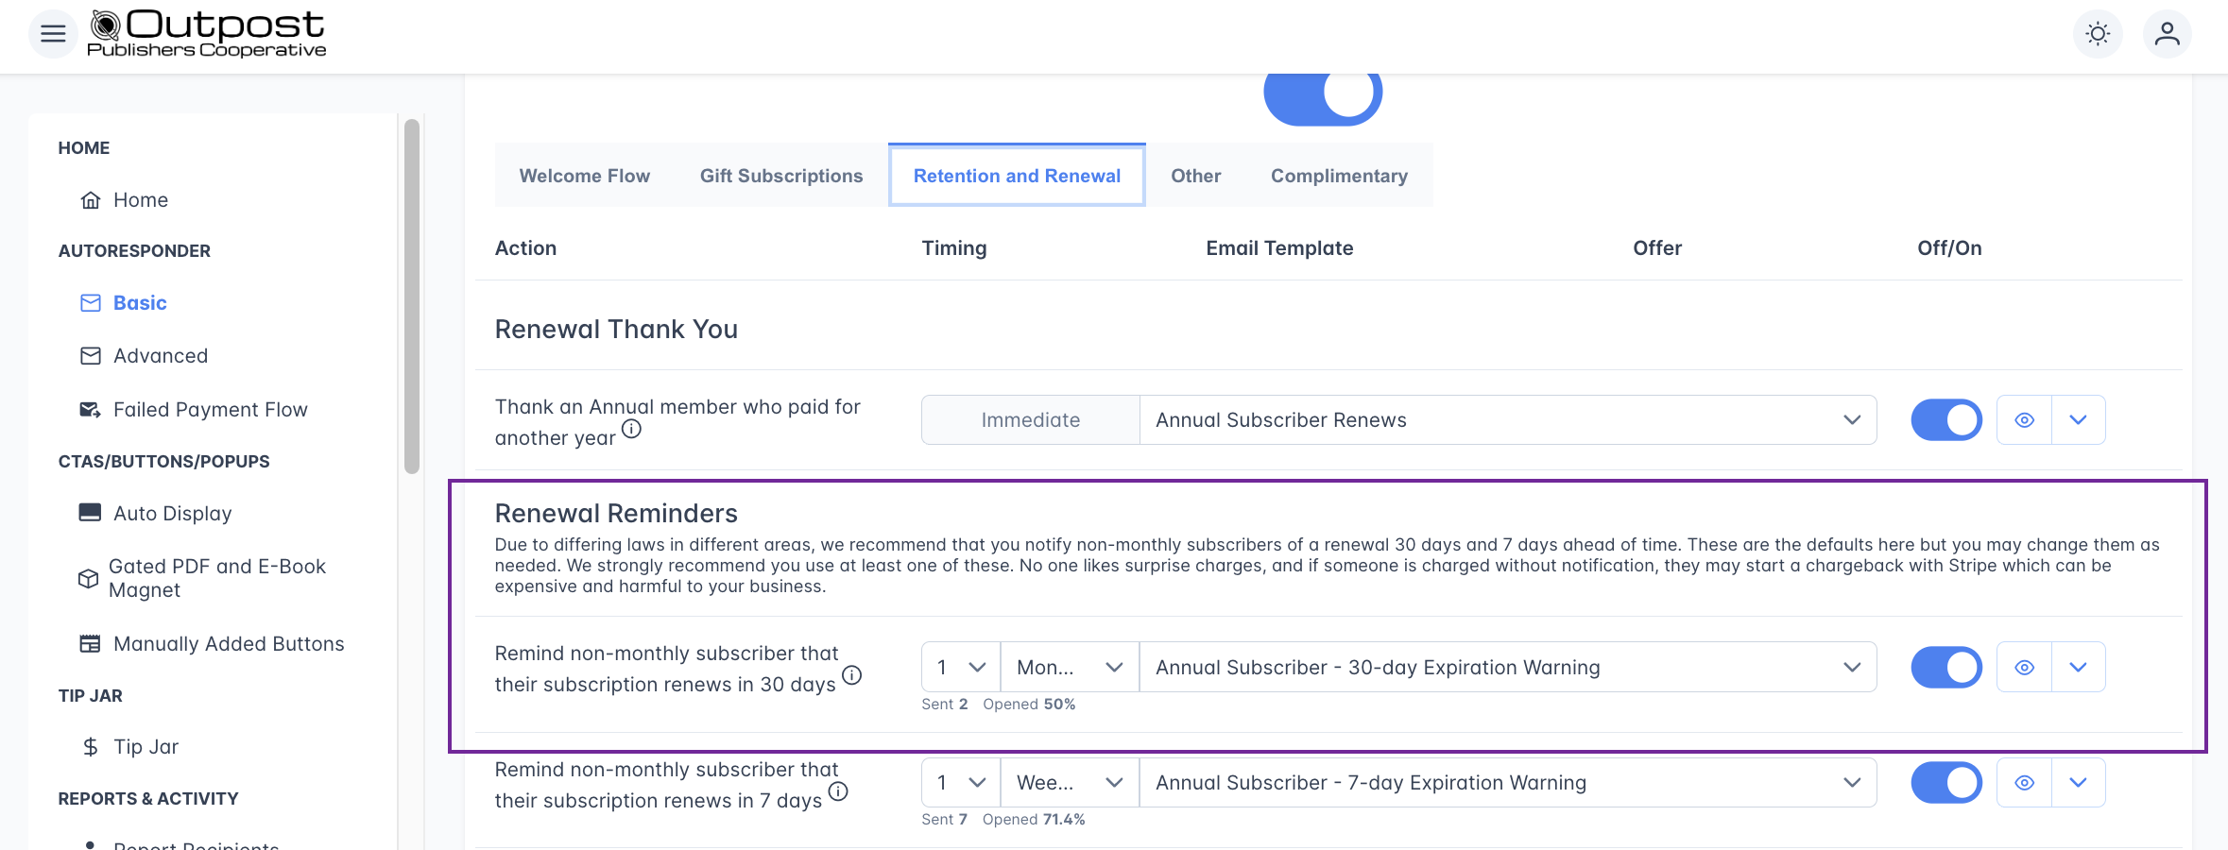Expand the Month unit dropdown for 30-day reminder

1070,668
